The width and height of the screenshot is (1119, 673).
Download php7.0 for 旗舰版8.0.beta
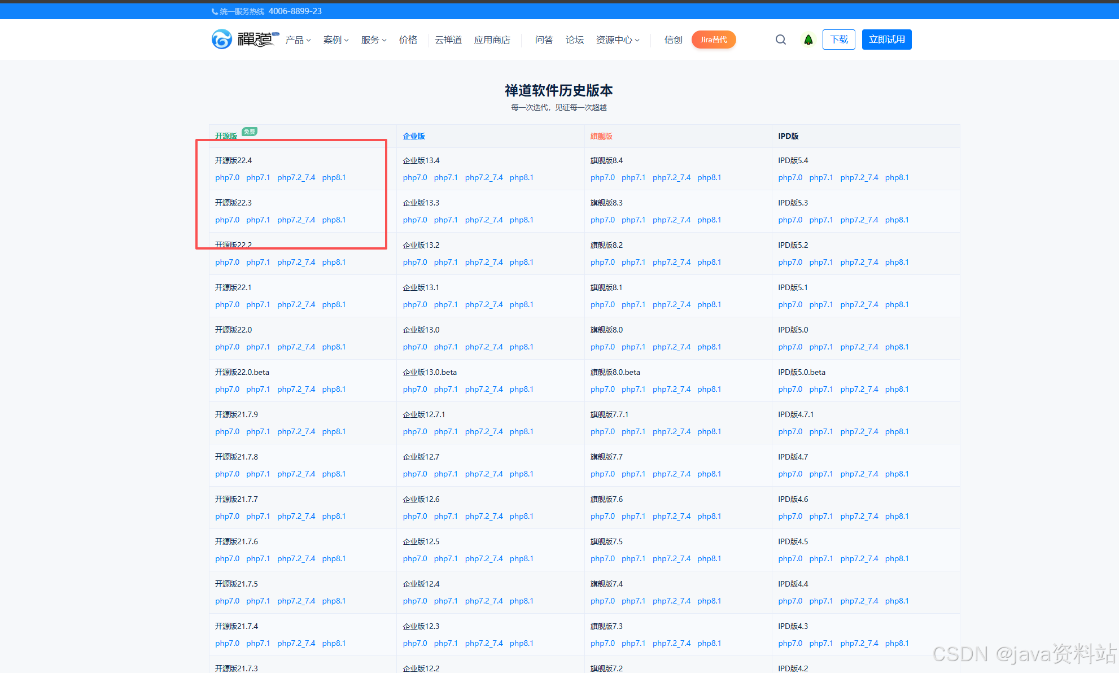(x=602, y=389)
